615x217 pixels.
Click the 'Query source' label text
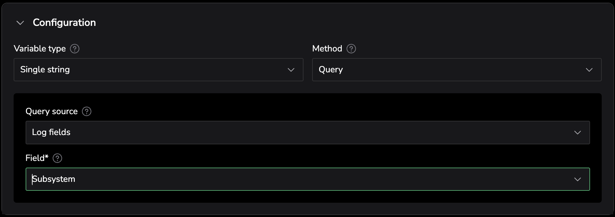click(52, 111)
